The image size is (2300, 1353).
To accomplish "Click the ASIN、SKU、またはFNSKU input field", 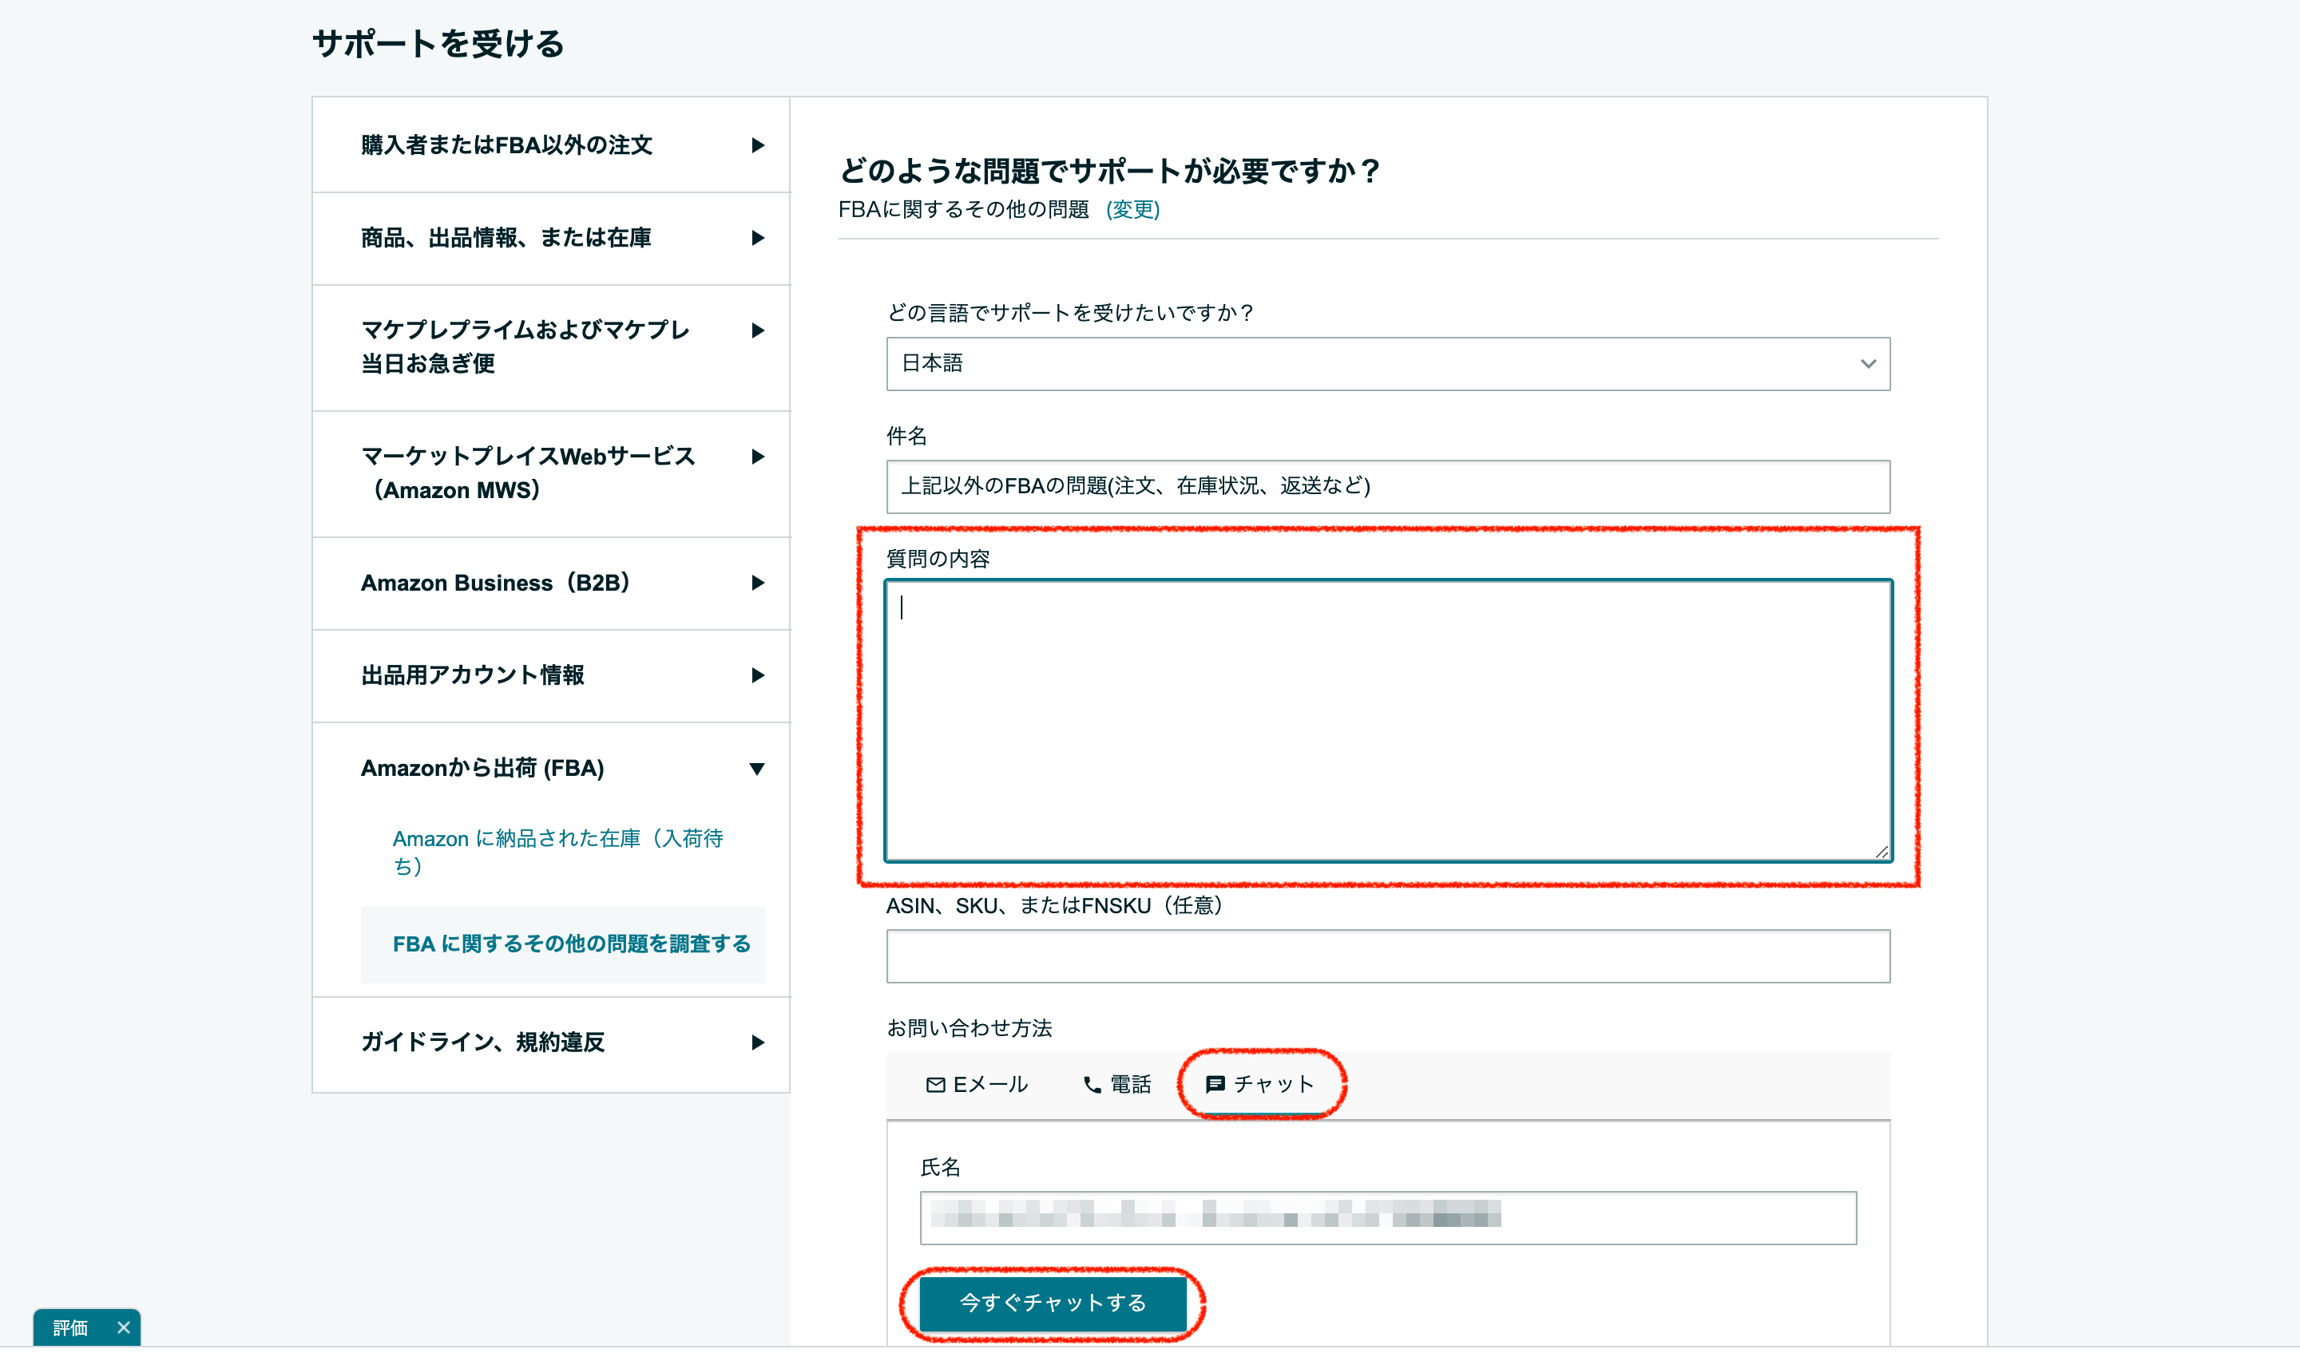I will (x=1387, y=957).
